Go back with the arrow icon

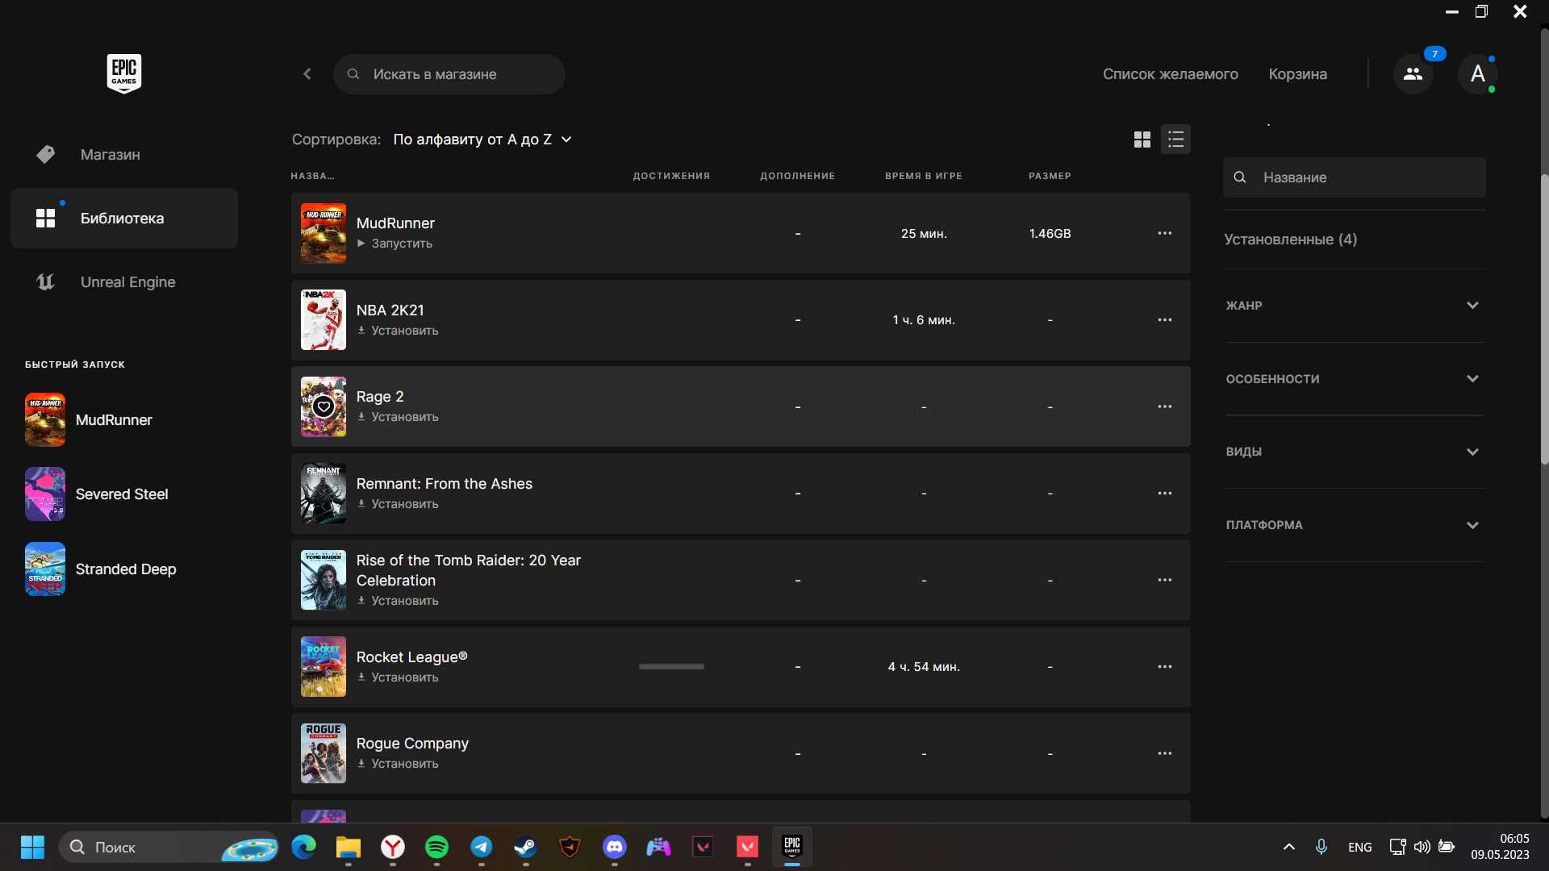(x=307, y=74)
